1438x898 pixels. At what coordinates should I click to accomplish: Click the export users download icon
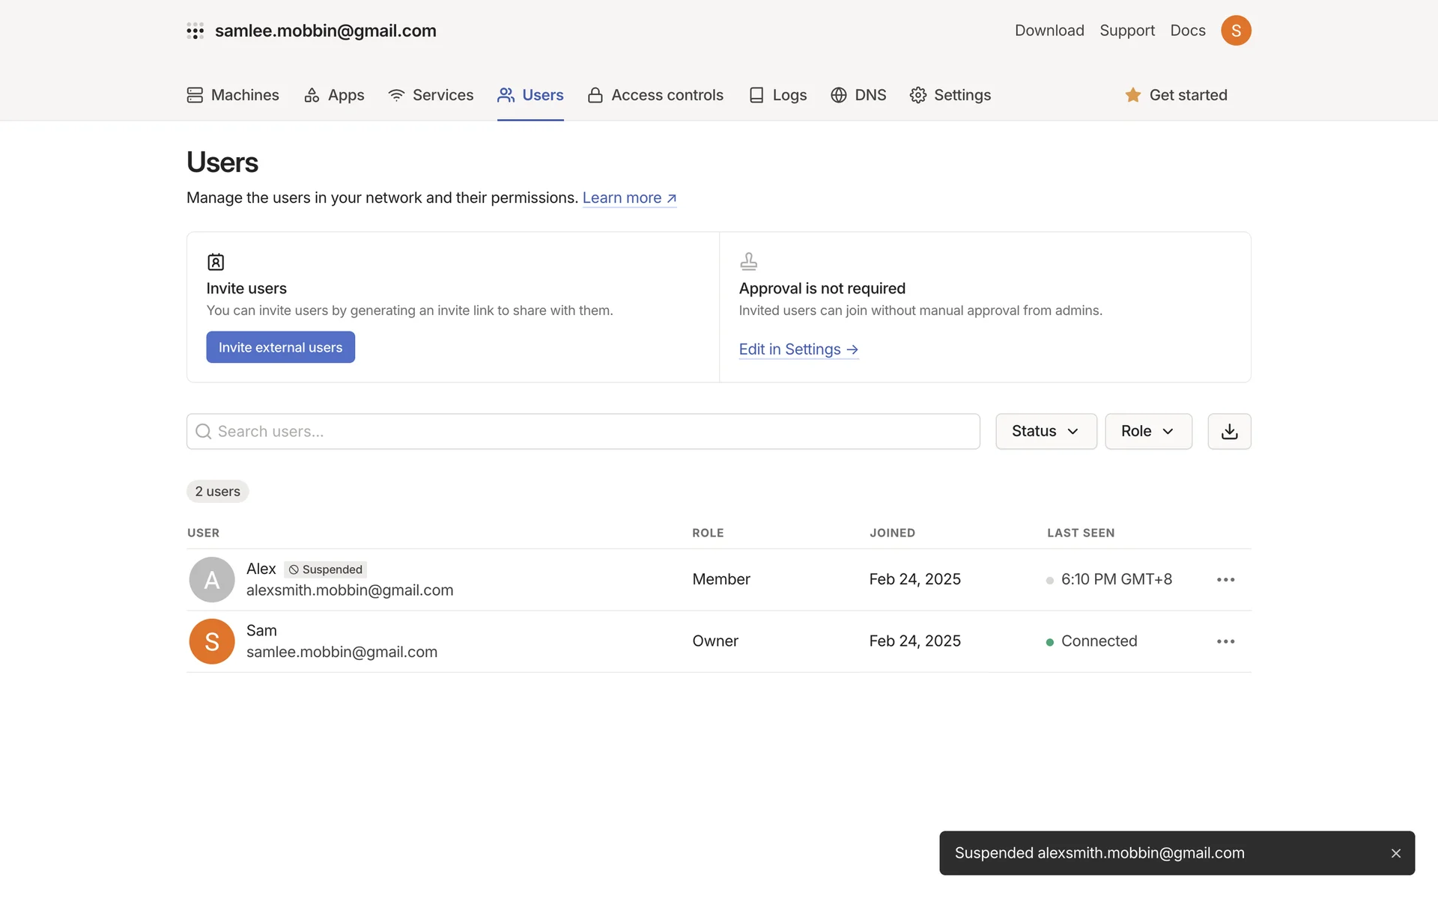[1229, 431]
